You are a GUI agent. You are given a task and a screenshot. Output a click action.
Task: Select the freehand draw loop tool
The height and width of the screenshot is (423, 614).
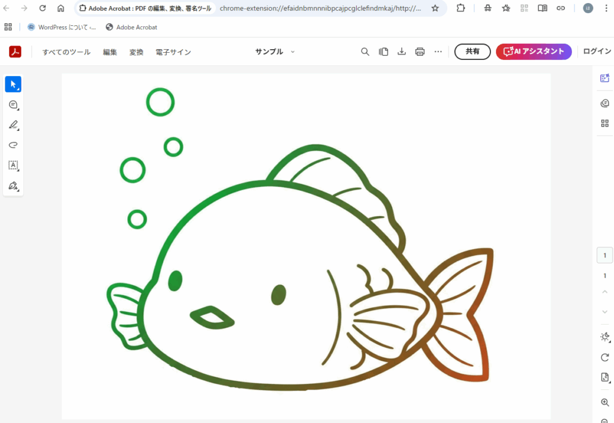coord(13,145)
